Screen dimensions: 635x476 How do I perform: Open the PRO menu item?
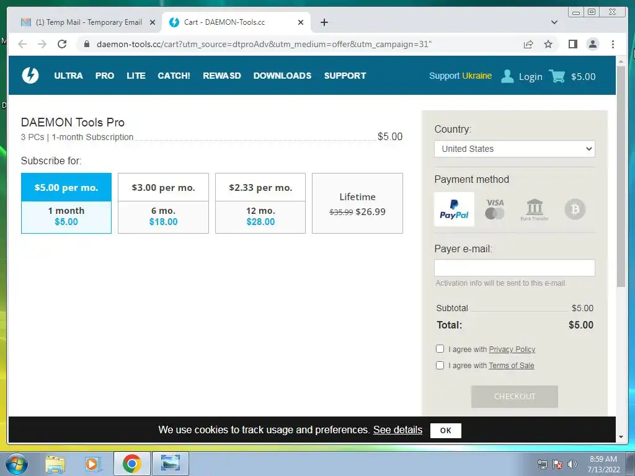104,76
